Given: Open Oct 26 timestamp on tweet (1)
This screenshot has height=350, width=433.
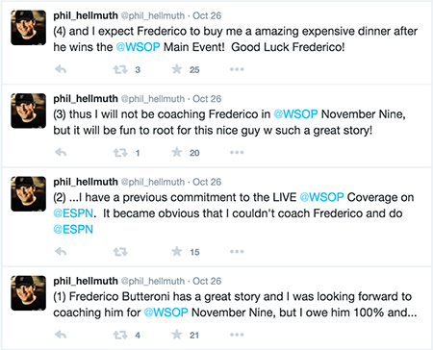Looking at the screenshot, I should tap(207, 281).
